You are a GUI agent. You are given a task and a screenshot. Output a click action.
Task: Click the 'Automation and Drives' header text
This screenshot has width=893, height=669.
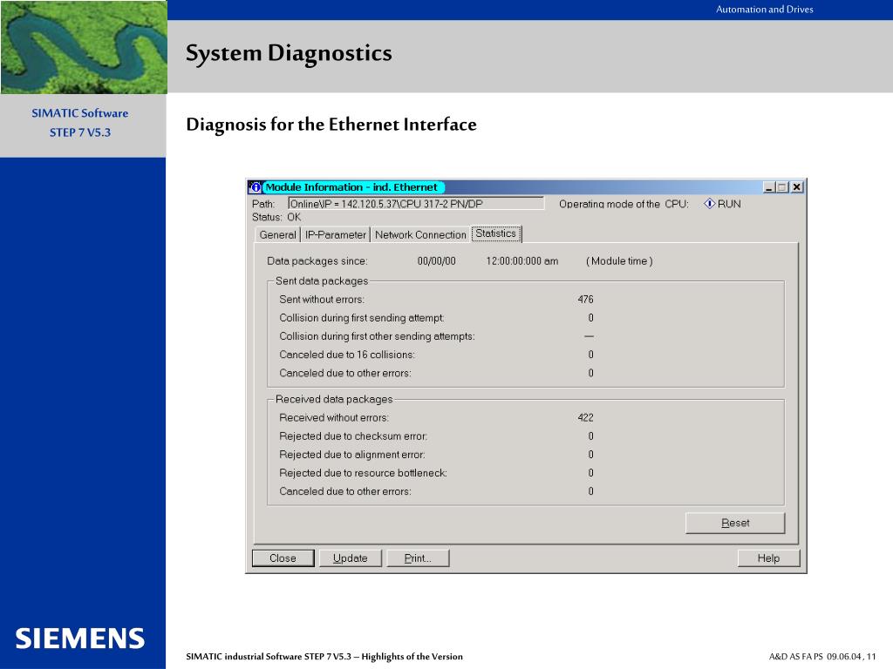[764, 9]
